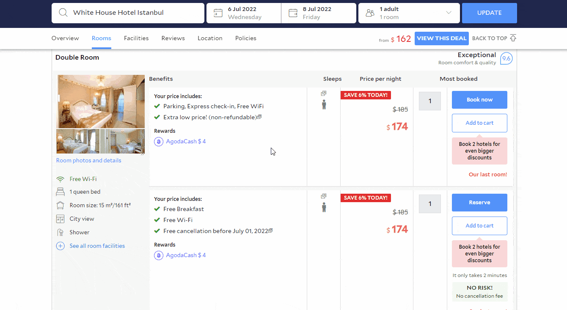Click the Back to top arrow icon

click(x=513, y=38)
